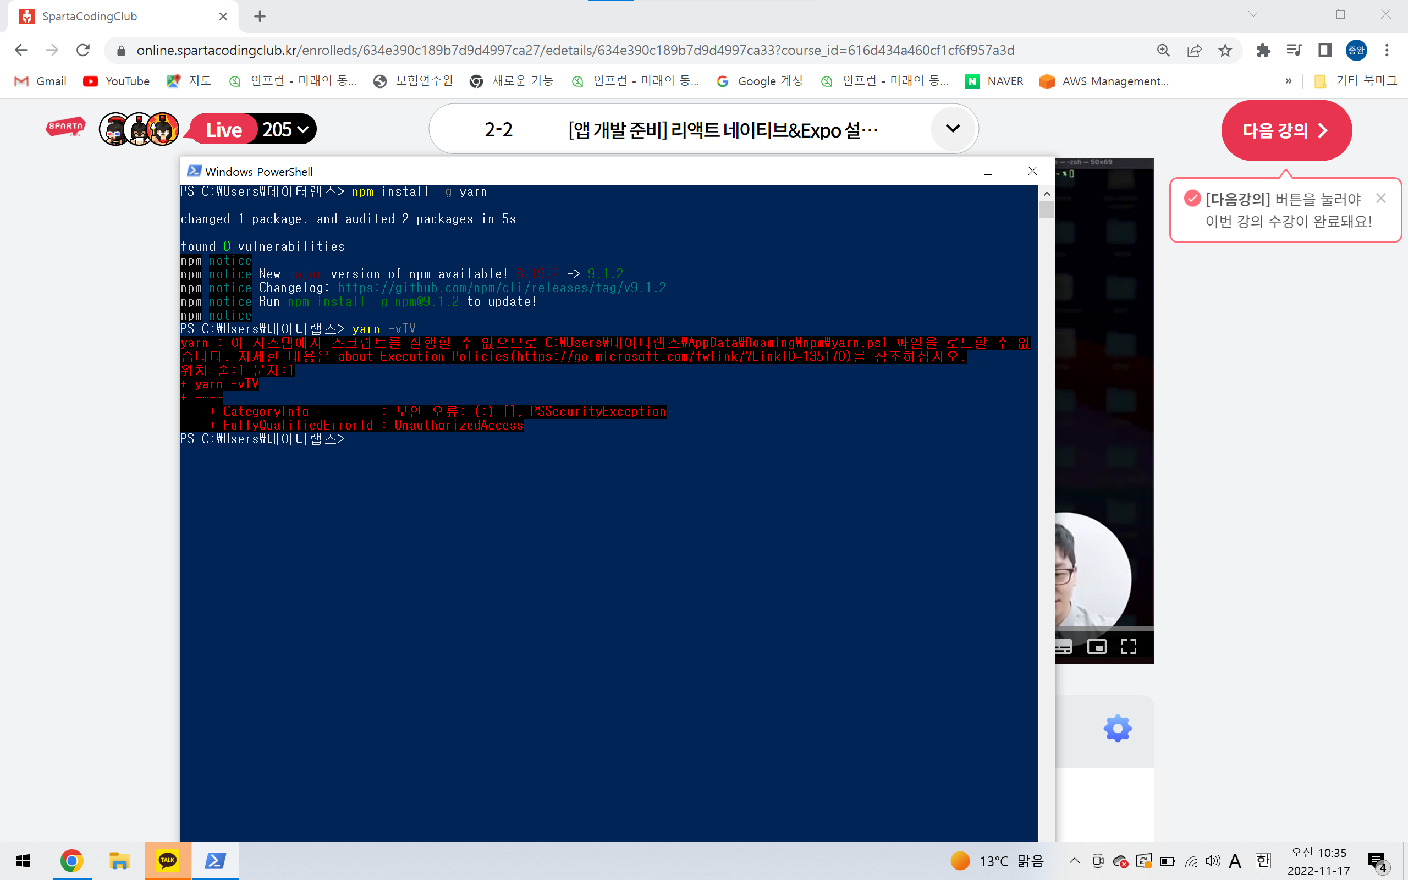
Task: Click the PowerShell scrollbar thumb
Action: click(x=1046, y=210)
